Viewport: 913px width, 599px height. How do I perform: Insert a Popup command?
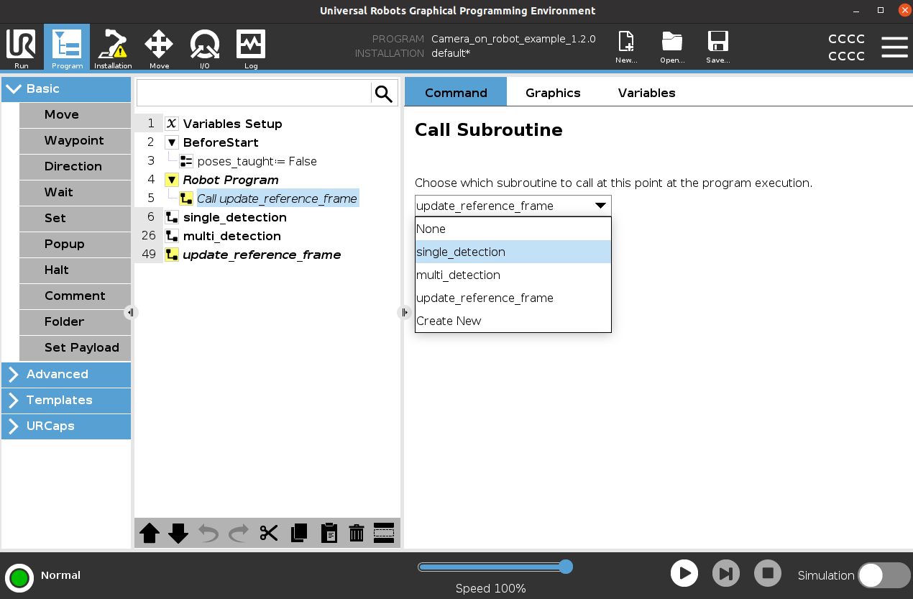click(75, 244)
